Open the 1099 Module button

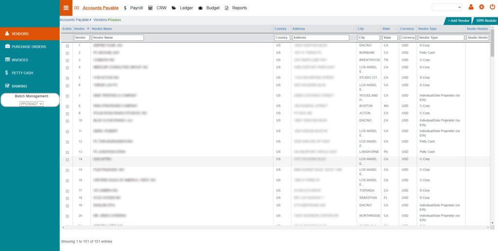(x=486, y=21)
